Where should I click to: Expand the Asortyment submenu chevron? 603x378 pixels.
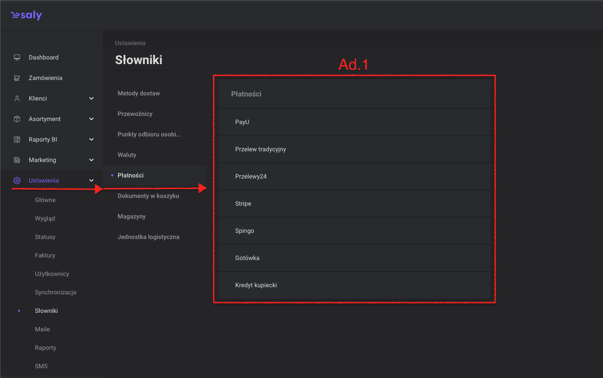click(x=91, y=119)
